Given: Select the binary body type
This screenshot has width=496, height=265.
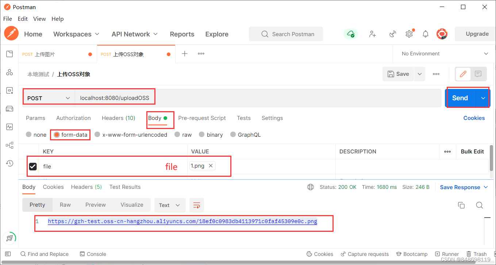Looking at the screenshot, I should (201, 135).
